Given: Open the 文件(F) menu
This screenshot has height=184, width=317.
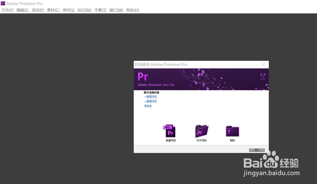Looking at the screenshot, I should 8,10.
